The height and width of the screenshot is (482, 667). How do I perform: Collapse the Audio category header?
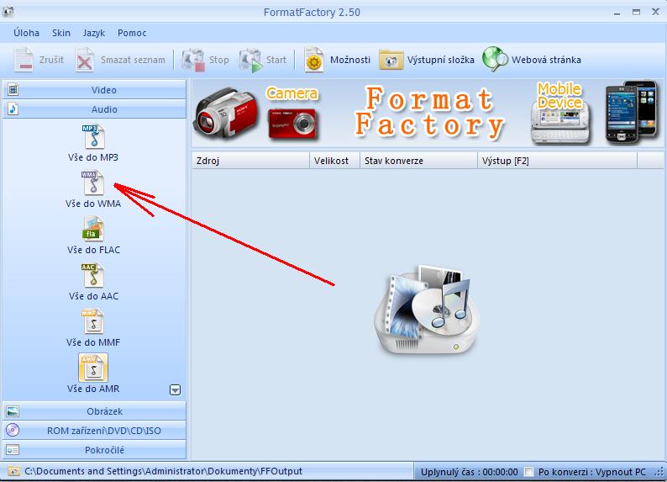point(94,109)
